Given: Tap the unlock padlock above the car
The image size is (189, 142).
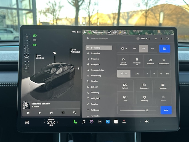Looking at the screenshot, I should point(55,53).
